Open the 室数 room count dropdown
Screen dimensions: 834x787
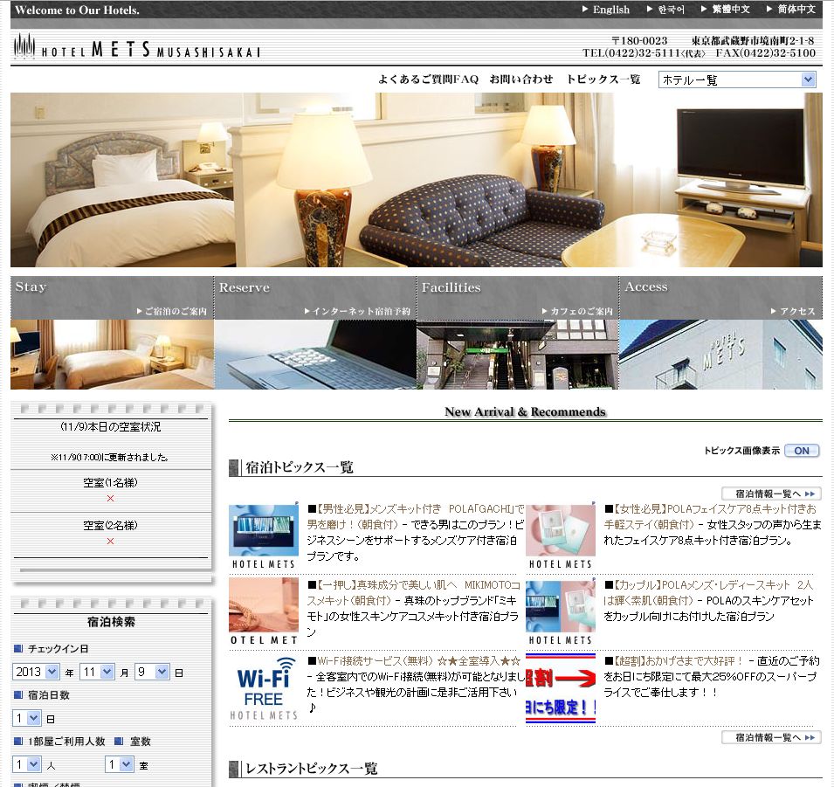point(119,764)
